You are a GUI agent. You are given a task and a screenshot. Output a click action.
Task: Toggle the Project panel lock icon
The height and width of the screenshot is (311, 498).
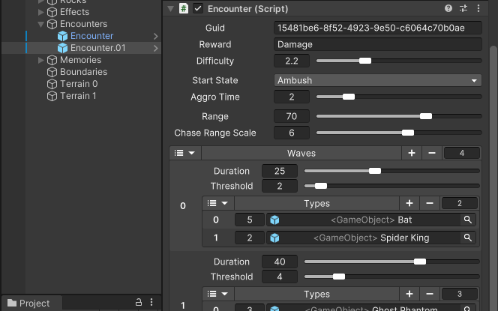pyautogui.click(x=138, y=303)
